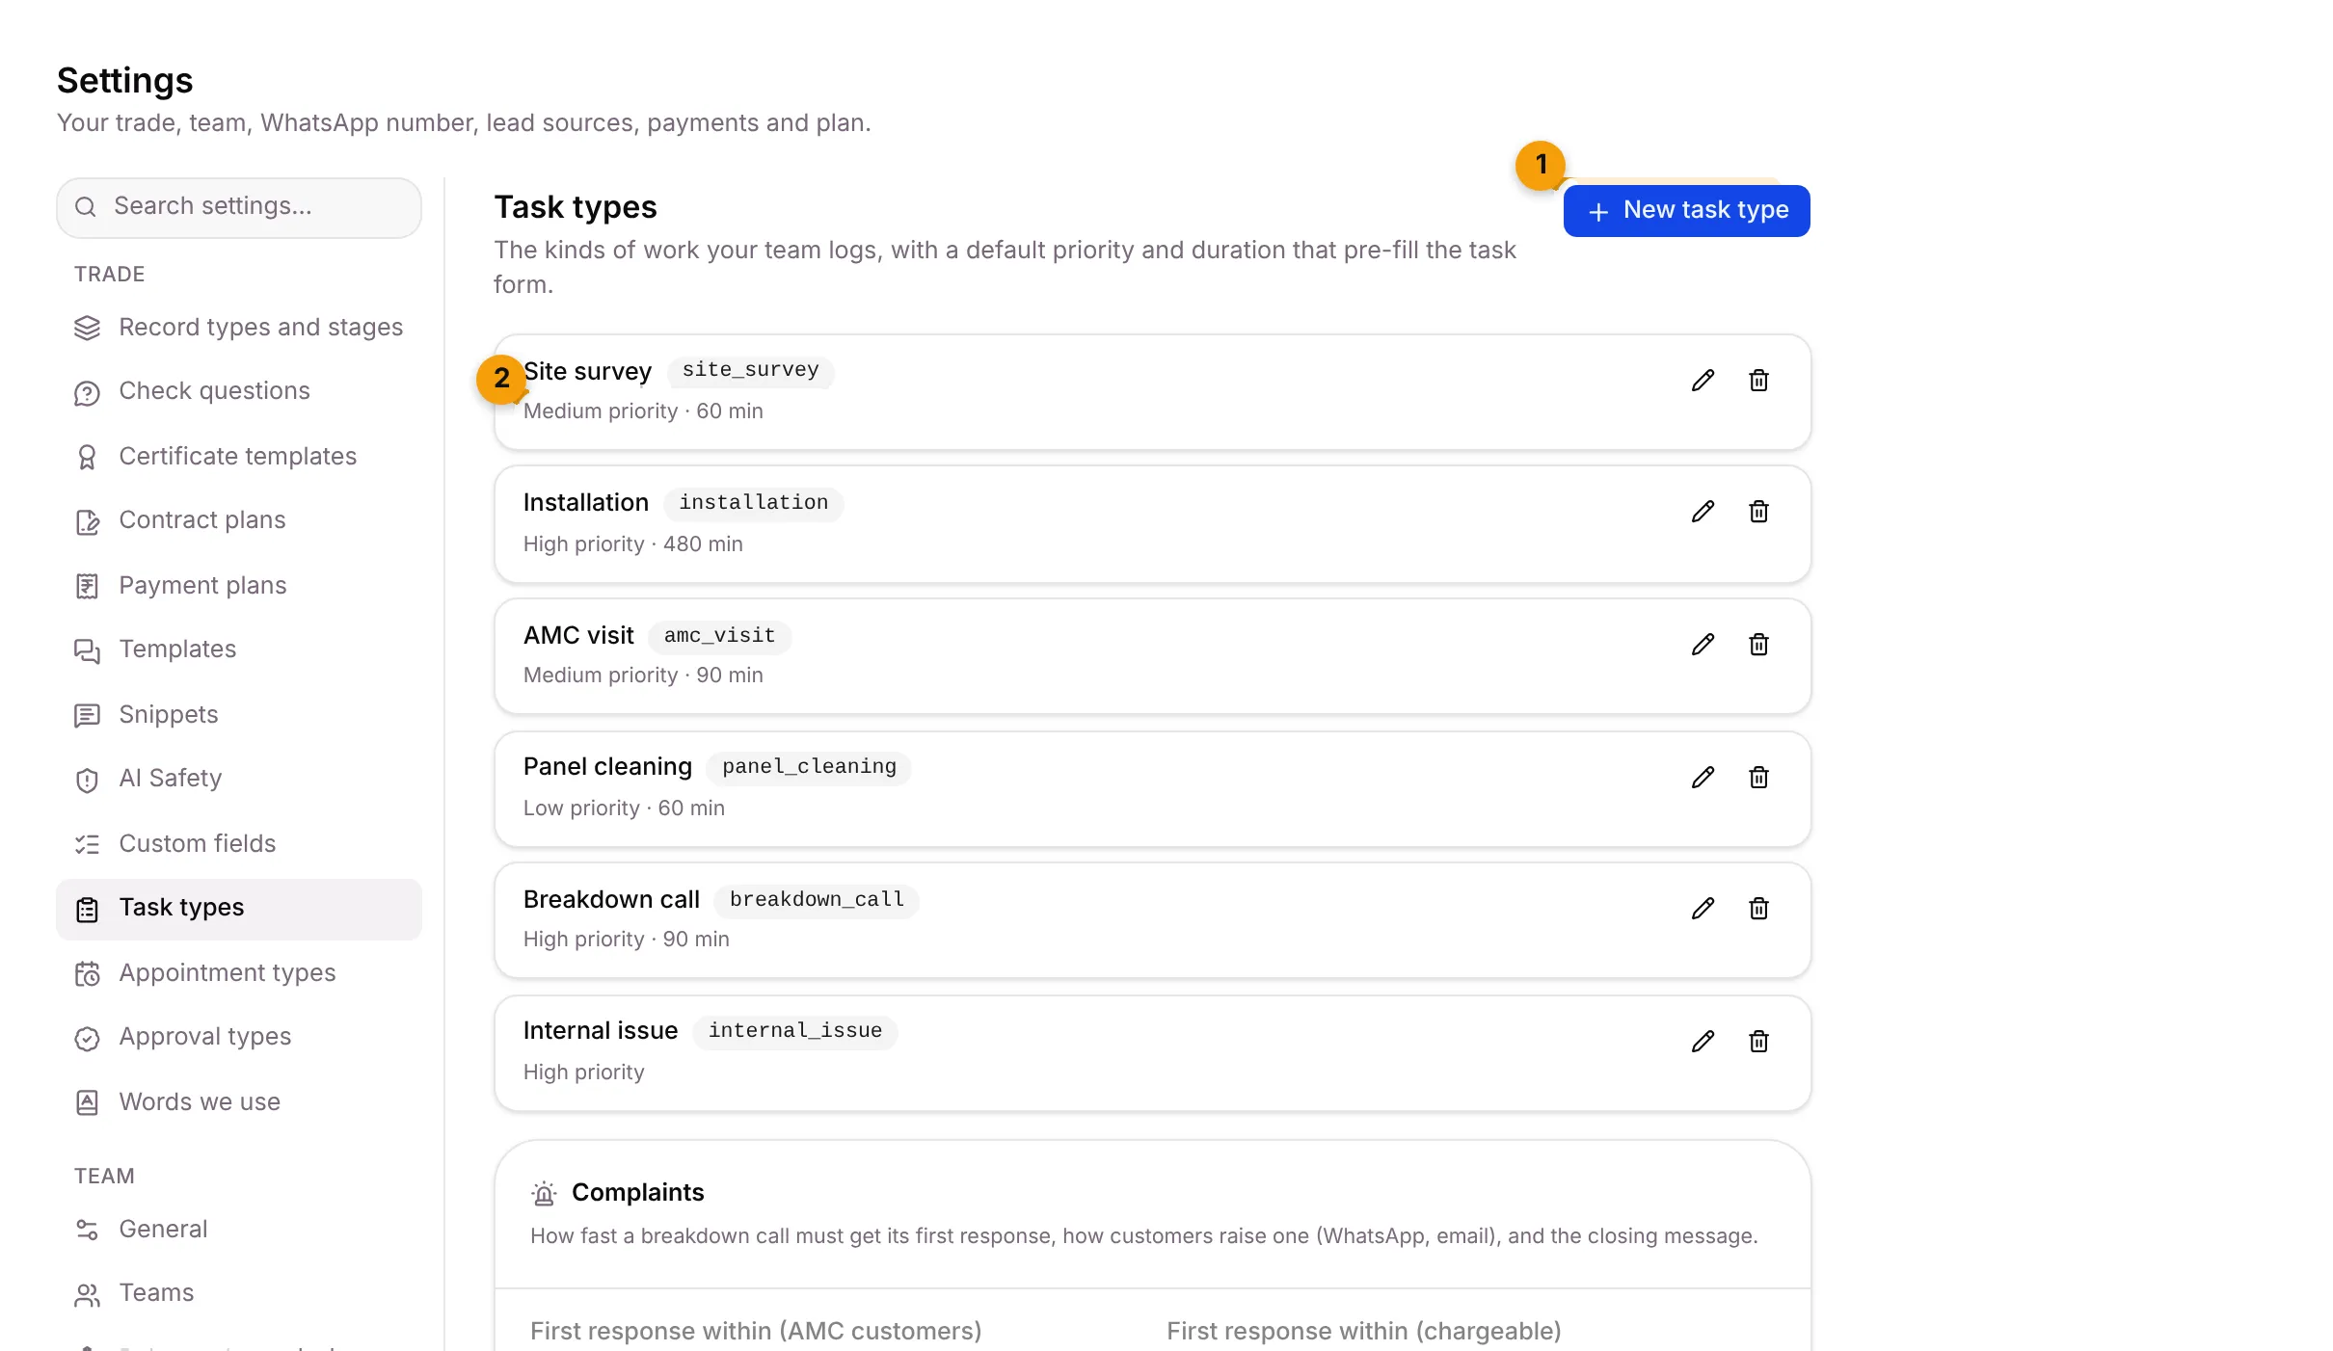Viewport: 2333px width, 1351px height.
Task: Click the checklist icon for Custom fields
Action: pos(87,845)
